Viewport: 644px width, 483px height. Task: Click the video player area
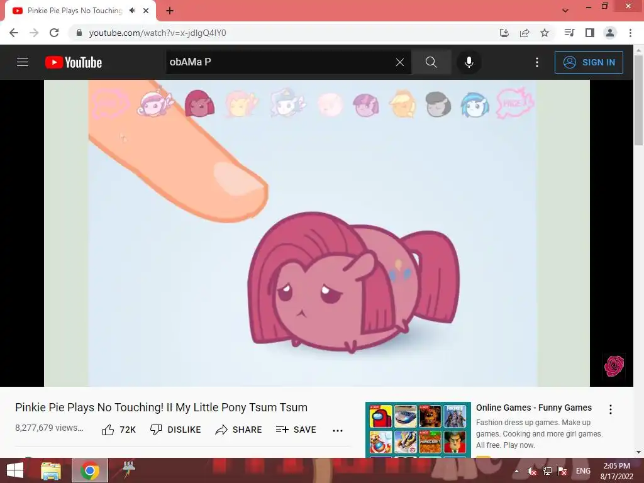click(317, 233)
